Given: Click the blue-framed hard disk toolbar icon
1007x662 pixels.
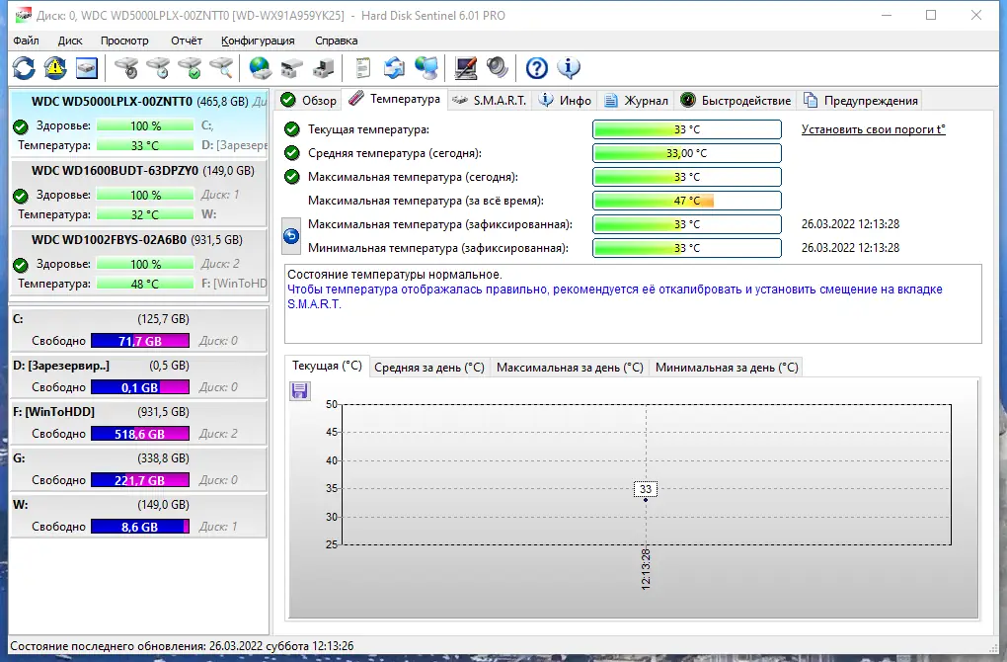Looking at the screenshot, I should click(x=87, y=67).
